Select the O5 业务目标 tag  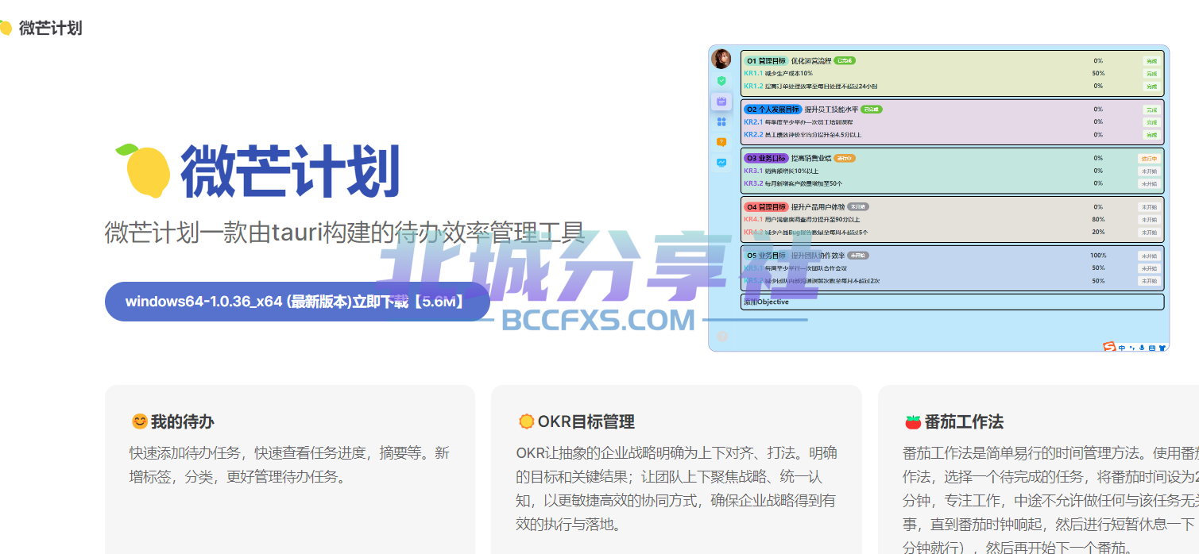[766, 256]
